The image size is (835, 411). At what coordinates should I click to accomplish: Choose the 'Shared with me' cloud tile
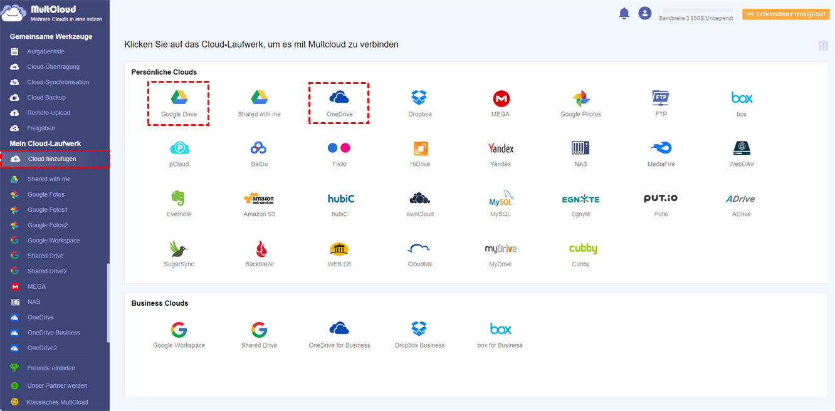[x=259, y=103]
